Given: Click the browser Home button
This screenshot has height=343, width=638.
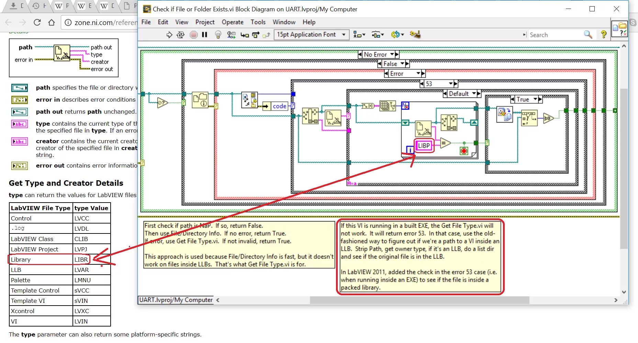Looking at the screenshot, I should click(52, 22).
